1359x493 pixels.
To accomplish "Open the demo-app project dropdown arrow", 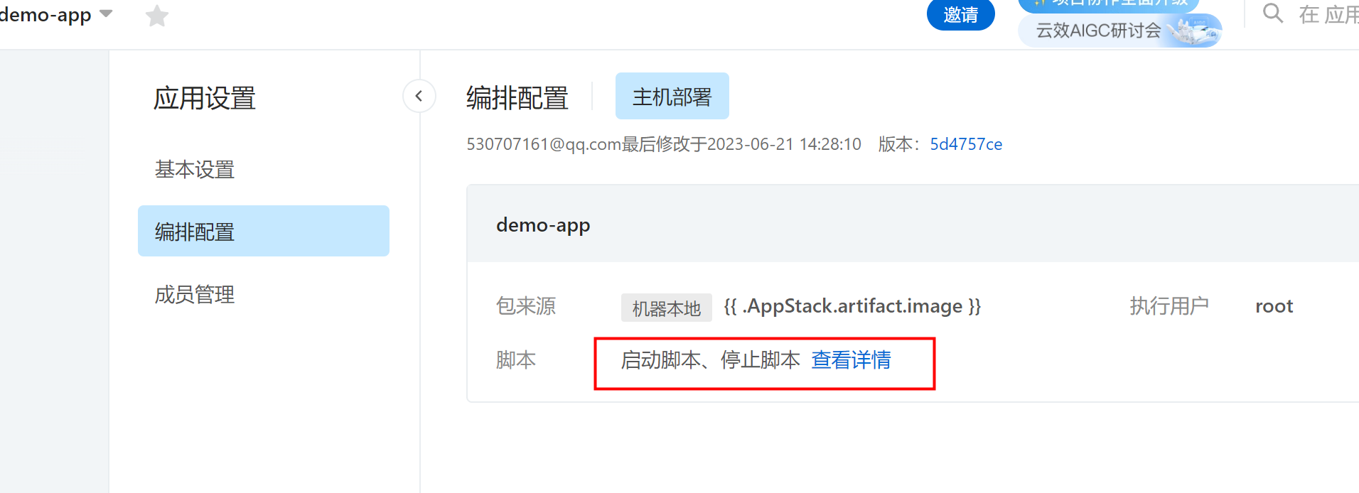I will coord(106,13).
